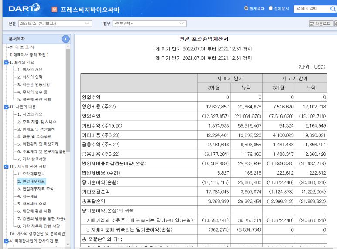Open 5. 정관에 관한 사항 tree item
Screen dimensions: 337x249
pyautogui.click(x=34, y=99)
